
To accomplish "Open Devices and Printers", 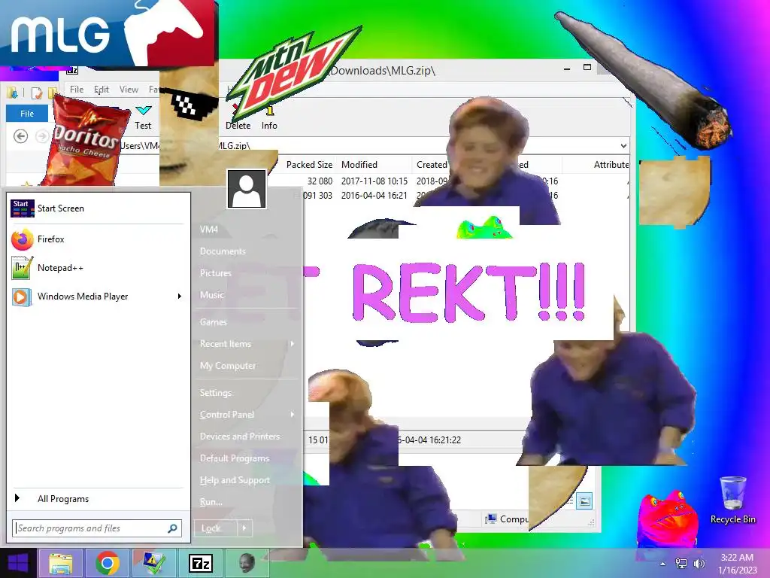I will coord(240,437).
